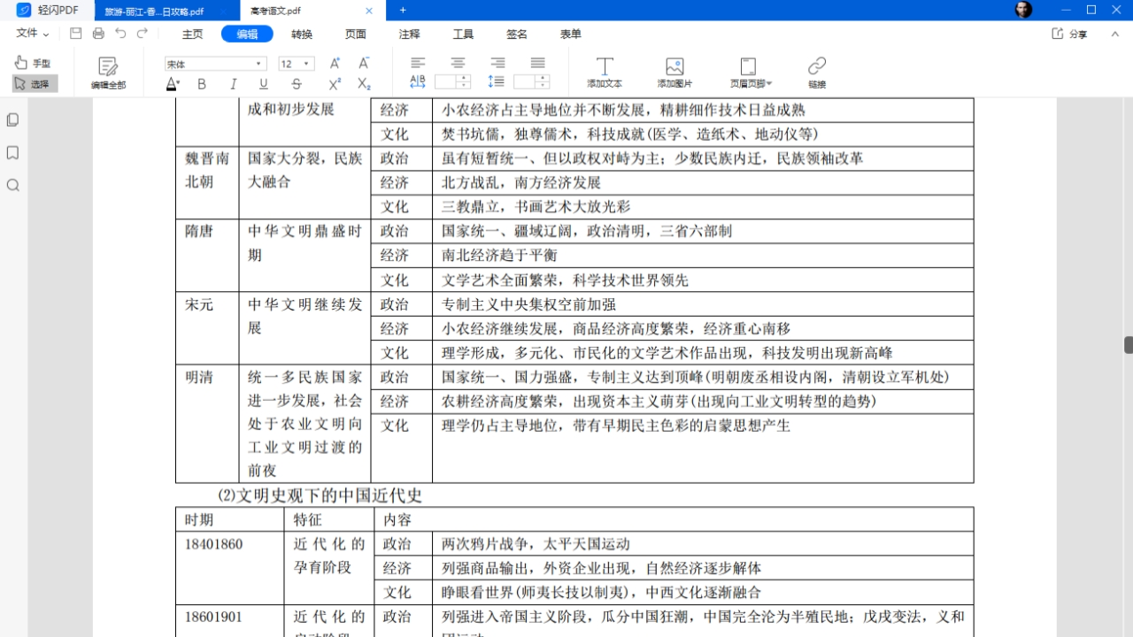The width and height of the screenshot is (1133, 637).
Task: Click the line spacing icon
Action: 497,81
